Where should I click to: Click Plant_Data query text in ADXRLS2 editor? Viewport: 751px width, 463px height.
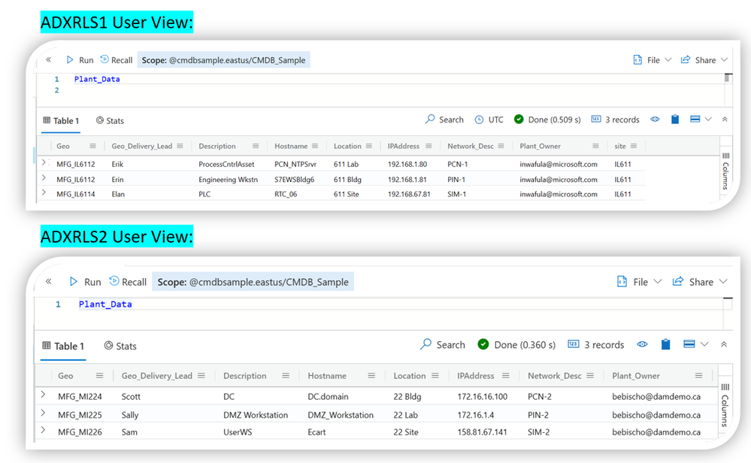click(x=105, y=304)
